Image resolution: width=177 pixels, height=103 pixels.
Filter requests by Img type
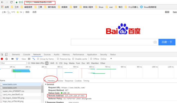pyautogui.click(x=66, y=63)
